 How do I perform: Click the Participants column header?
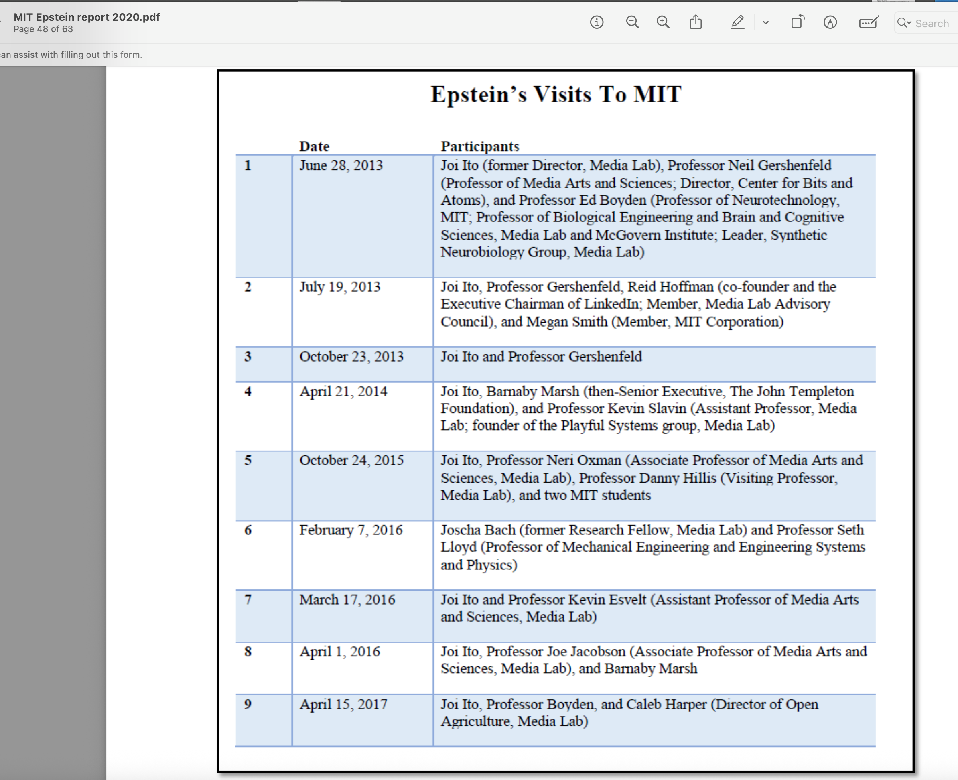[x=480, y=146]
